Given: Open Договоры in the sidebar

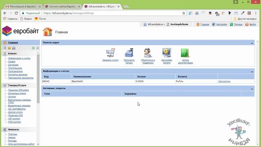Looking at the screenshot, I should [x=13, y=65].
